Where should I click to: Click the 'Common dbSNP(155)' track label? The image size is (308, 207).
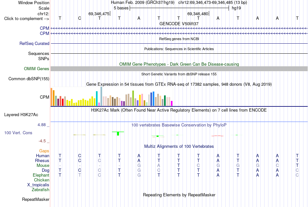click(29, 79)
